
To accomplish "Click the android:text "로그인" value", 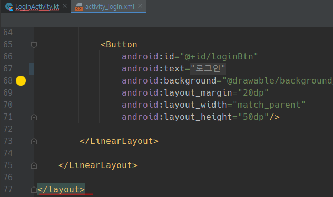I will pos(208,69).
